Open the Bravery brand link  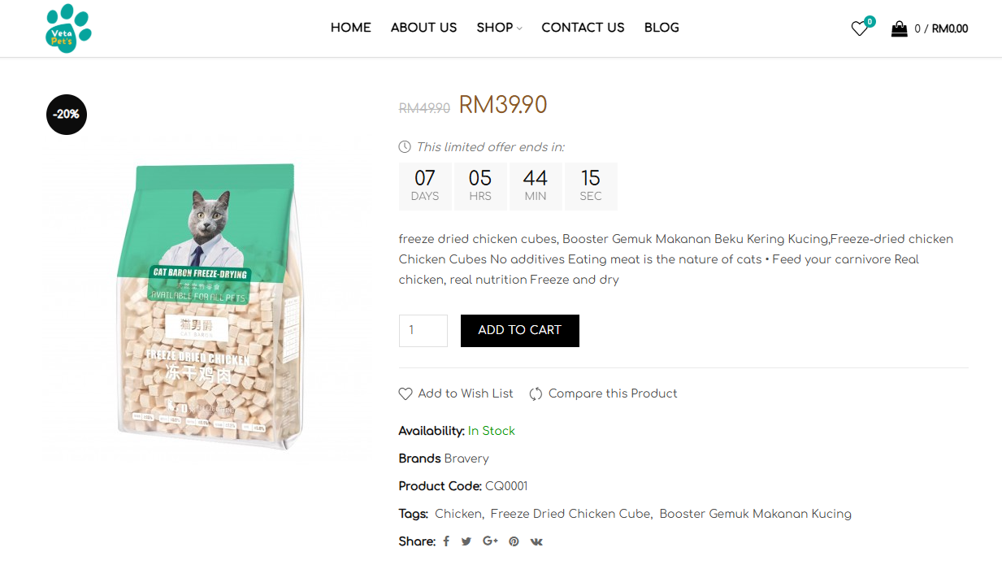point(466,458)
